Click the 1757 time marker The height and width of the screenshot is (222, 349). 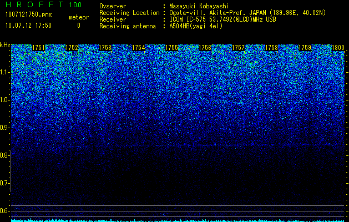point(239,48)
